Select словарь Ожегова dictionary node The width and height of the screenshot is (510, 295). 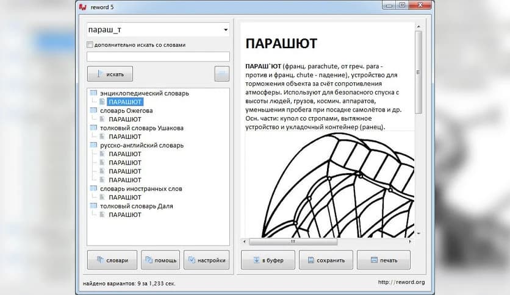tap(126, 110)
